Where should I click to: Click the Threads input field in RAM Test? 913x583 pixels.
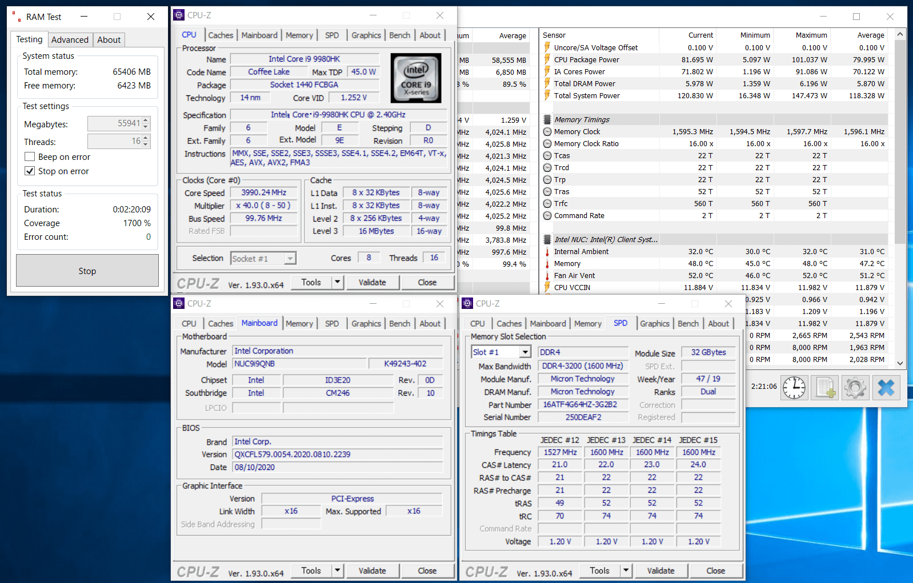tap(114, 141)
